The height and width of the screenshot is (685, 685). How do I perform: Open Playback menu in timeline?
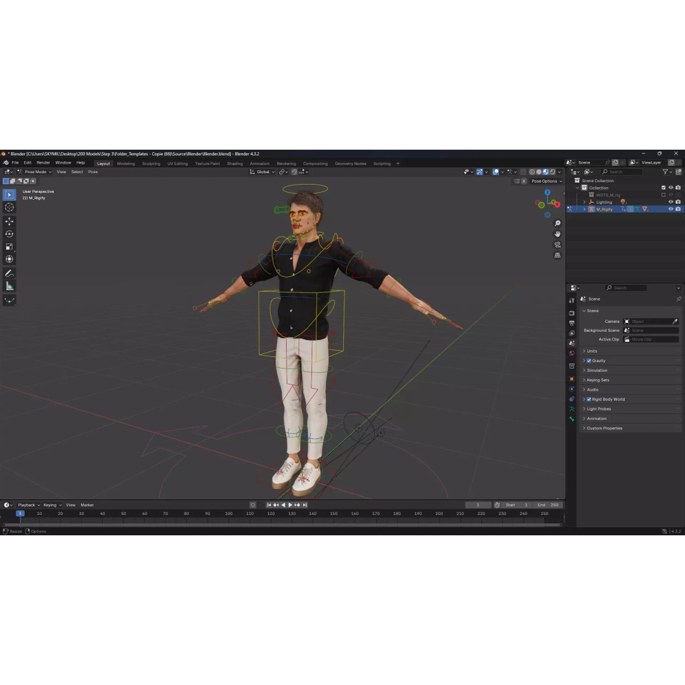[x=29, y=505]
